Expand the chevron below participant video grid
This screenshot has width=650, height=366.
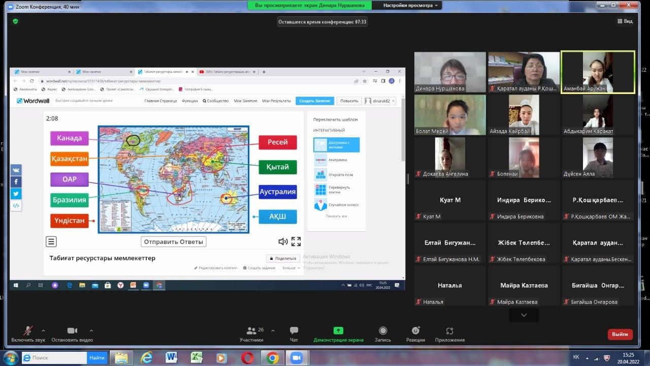524,315
